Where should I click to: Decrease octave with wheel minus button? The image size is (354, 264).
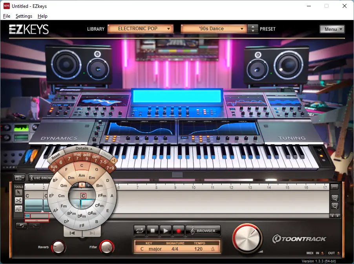coord(76,185)
